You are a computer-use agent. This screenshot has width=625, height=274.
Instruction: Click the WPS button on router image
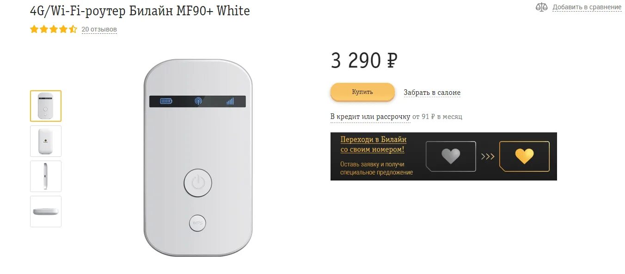(198, 223)
